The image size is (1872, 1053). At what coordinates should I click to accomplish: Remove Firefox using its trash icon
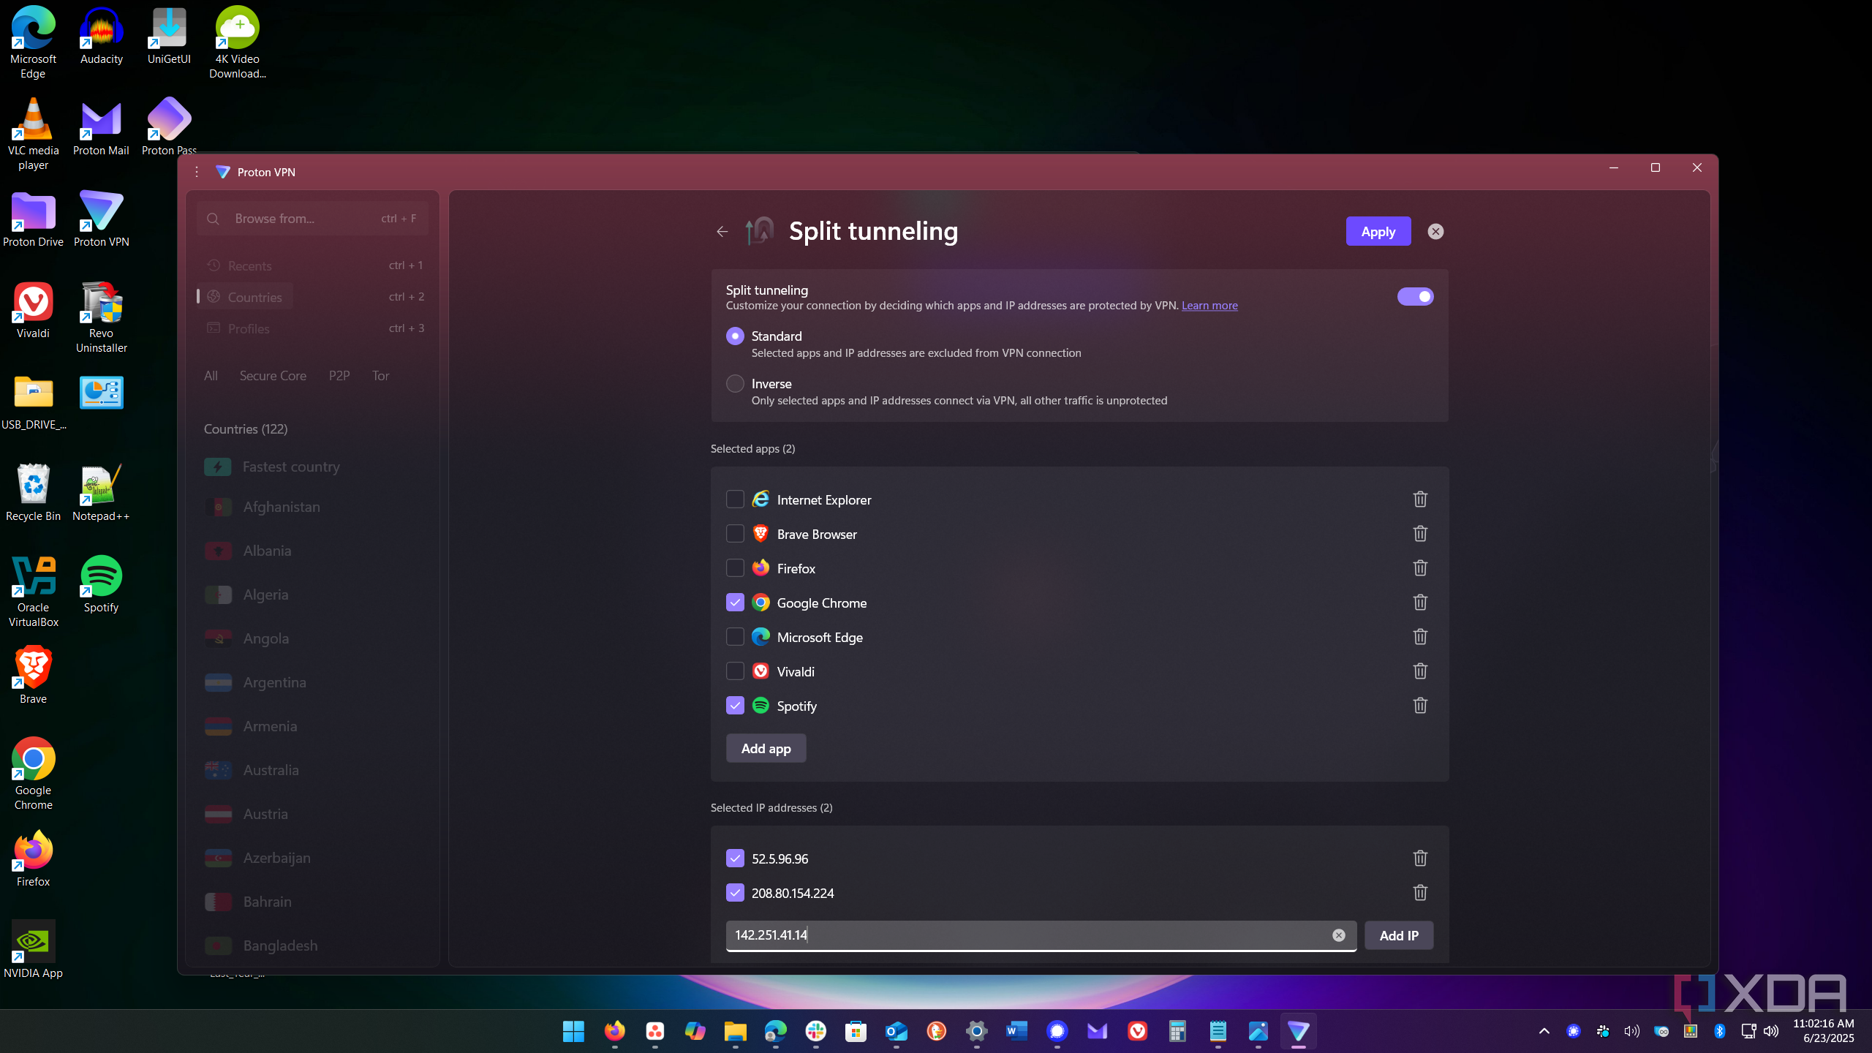(x=1420, y=568)
